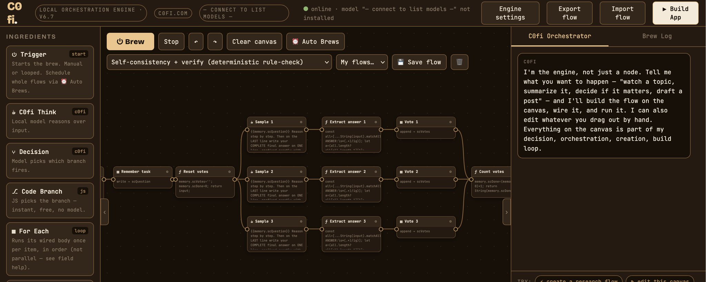Click Export flow
The width and height of the screenshot is (706, 282).
[569, 13]
